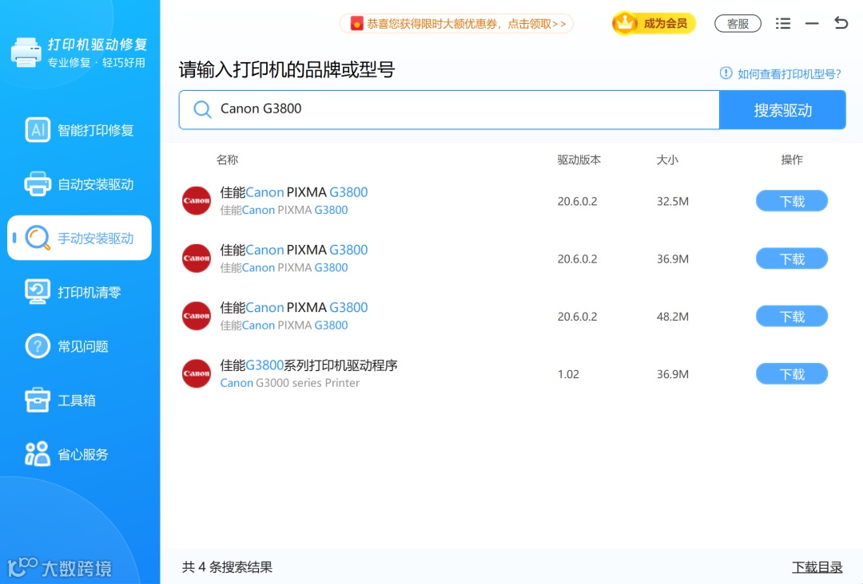
Task: Click the crown member icon
Action: tap(625, 23)
